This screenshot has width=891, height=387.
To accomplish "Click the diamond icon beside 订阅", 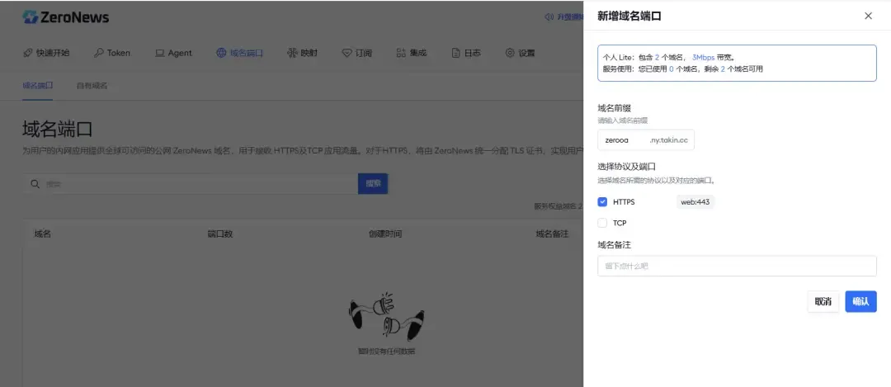I will [346, 53].
